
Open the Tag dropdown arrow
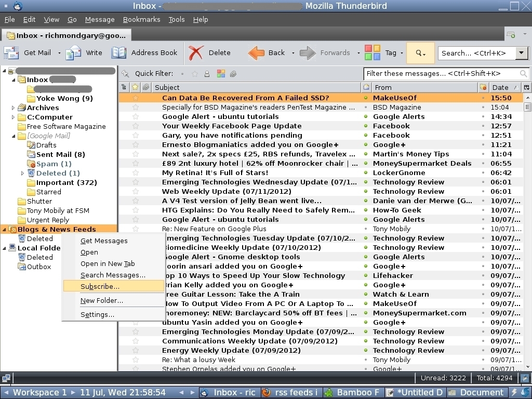click(x=402, y=53)
